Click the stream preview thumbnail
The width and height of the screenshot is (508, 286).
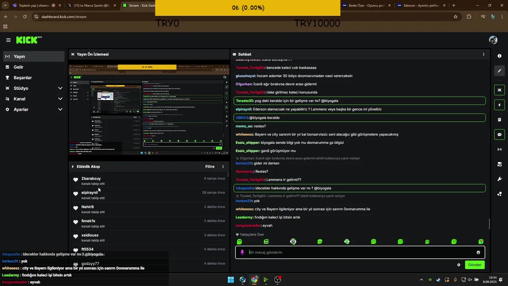tap(149, 110)
